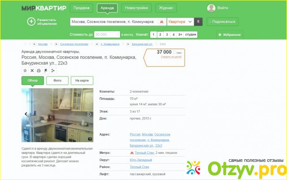Show next photo with right arrow
Image resolution: width=287 pixels, height=180 pixels.
tap(89, 114)
